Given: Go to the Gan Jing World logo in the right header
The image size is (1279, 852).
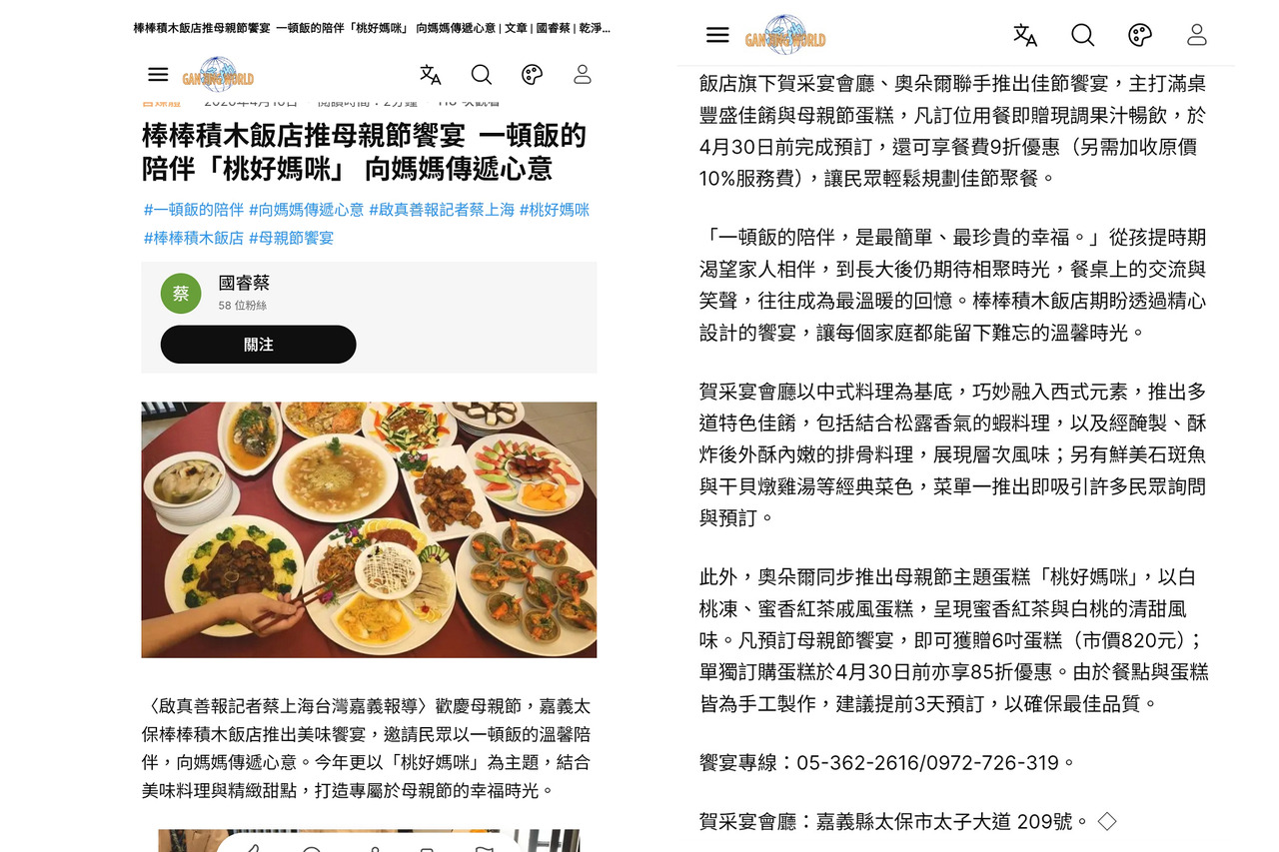Looking at the screenshot, I should (x=785, y=34).
